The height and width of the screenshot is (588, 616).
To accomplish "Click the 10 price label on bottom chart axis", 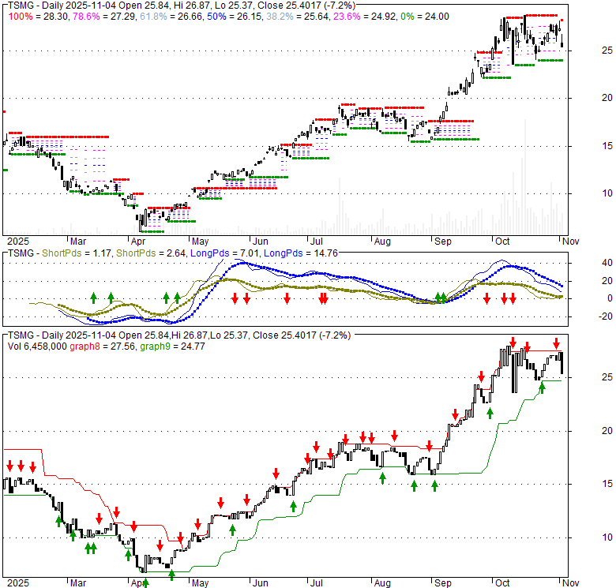I will (x=607, y=537).
